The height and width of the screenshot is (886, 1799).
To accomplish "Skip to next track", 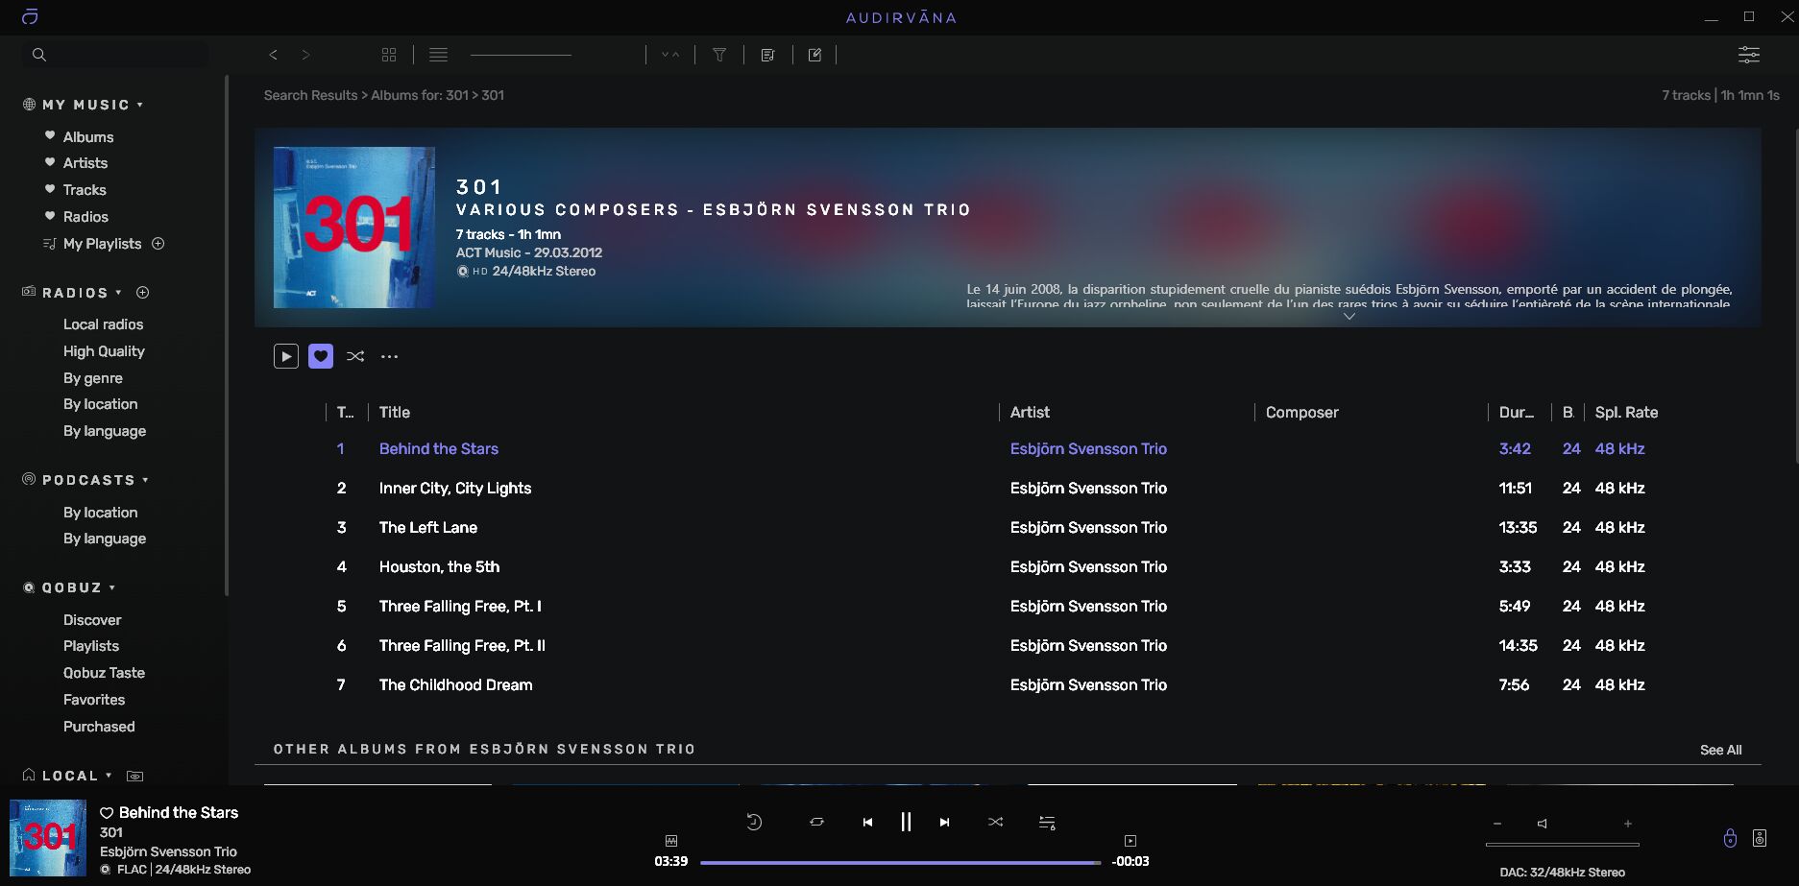I will point(944,822).
